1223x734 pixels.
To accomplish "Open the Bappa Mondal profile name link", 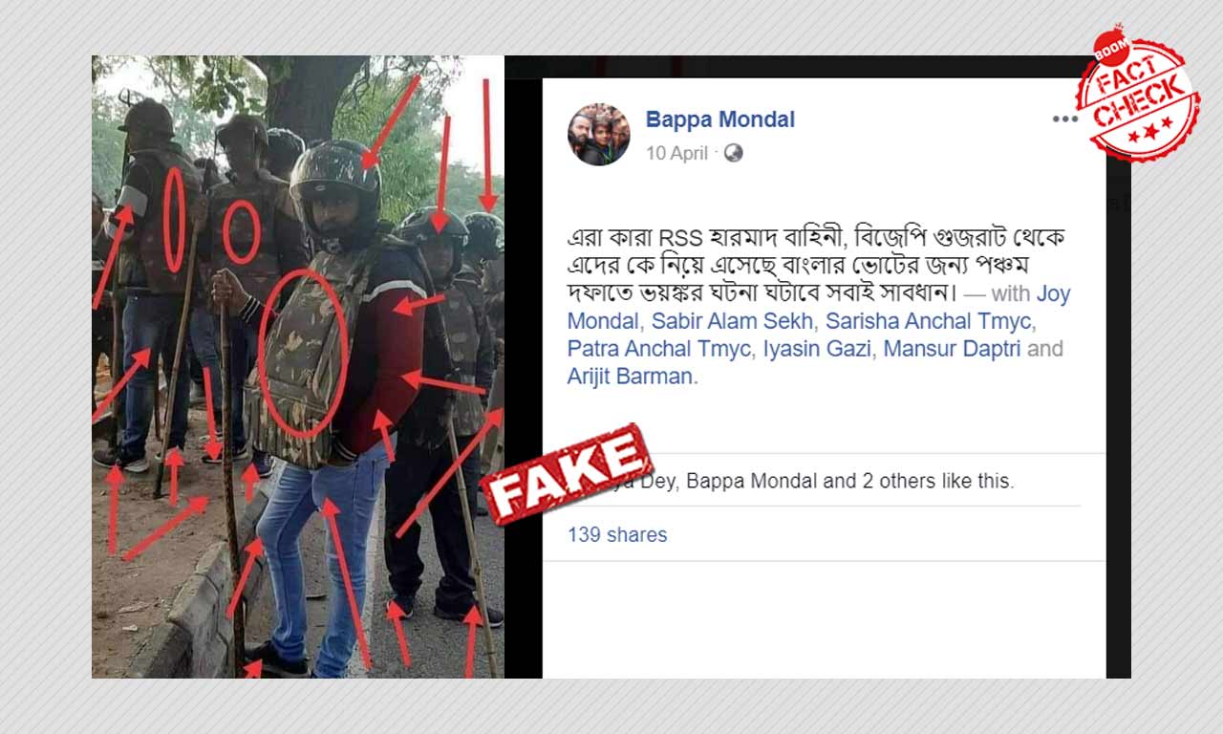I will [720, 119].
